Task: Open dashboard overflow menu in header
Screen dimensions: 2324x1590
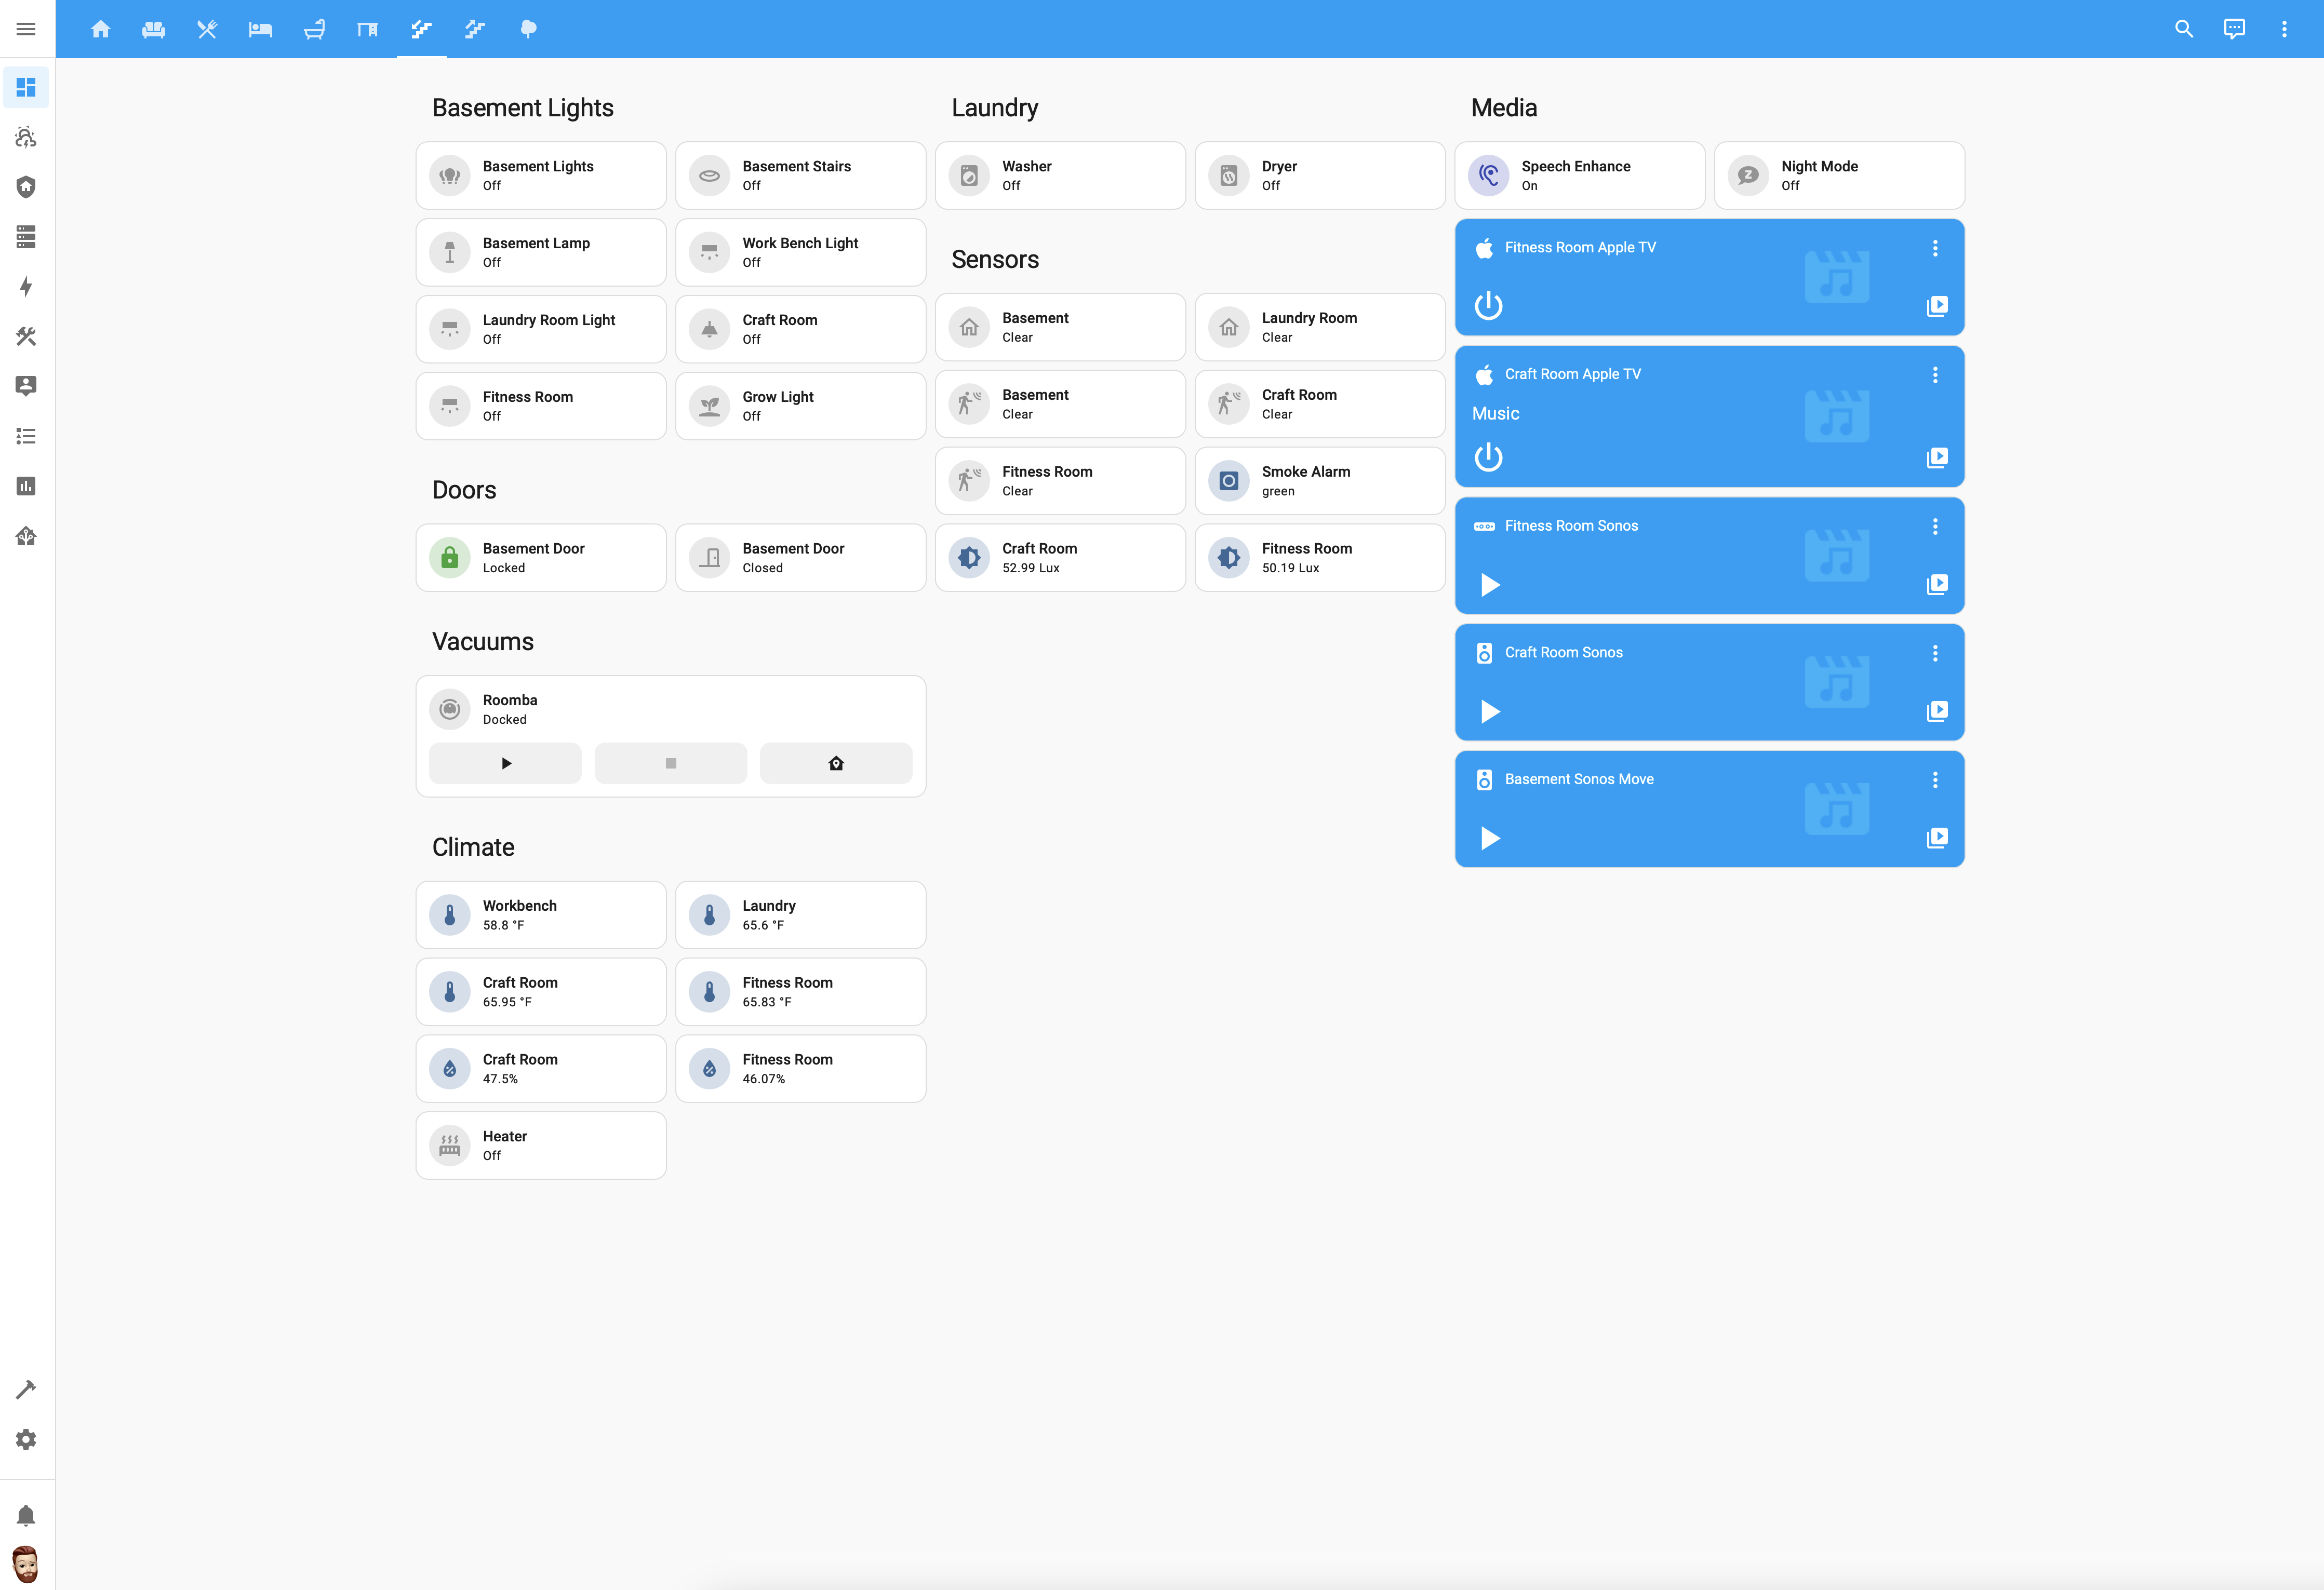Action: 2284,29
